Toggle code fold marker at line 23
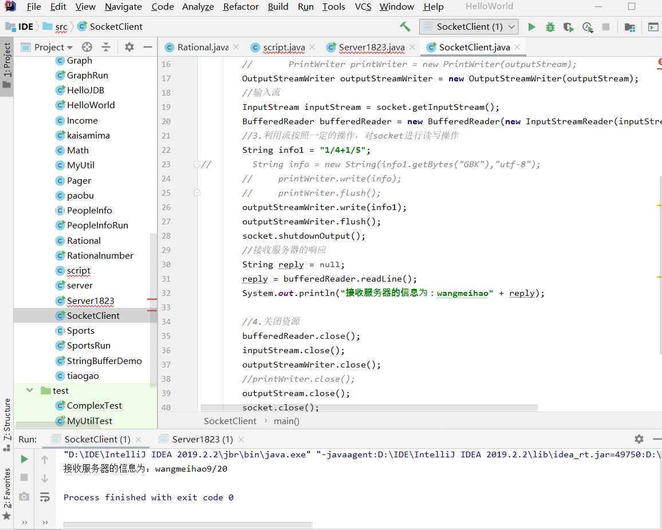Image resolution: width=662 pixels, height=530 pixels. click(x=197, y=164)
